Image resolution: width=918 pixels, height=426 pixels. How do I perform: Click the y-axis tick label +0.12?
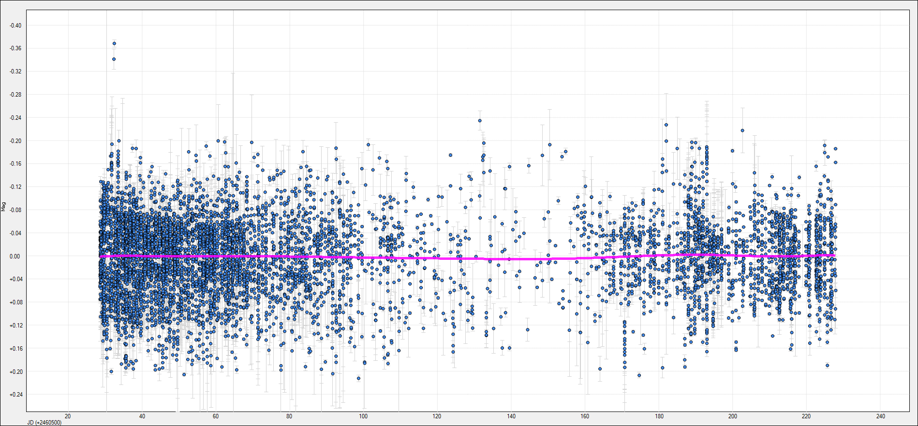[15, 326]
